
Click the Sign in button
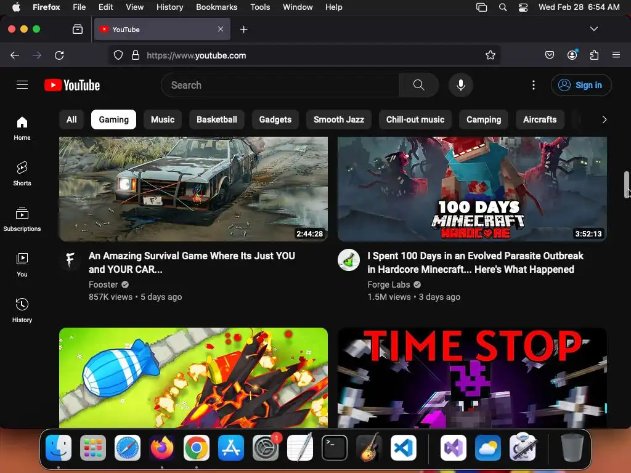click(581, 85)
